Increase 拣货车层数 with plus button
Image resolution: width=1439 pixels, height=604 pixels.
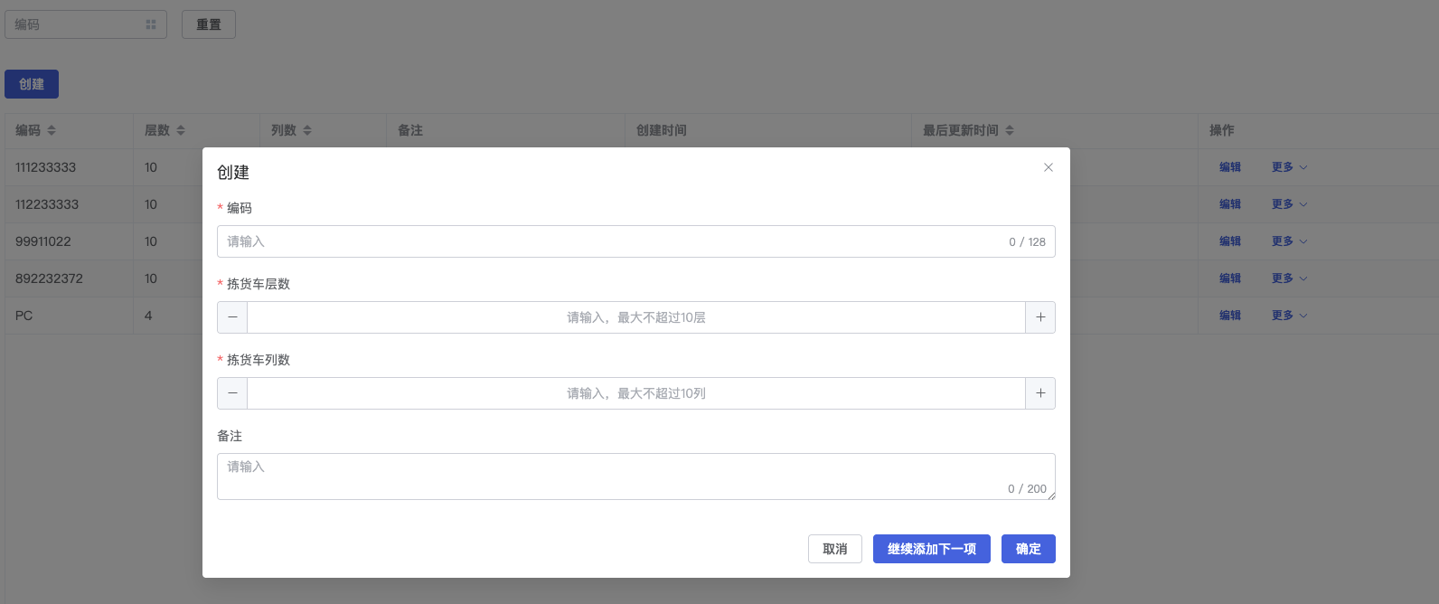coord(1040,317)
